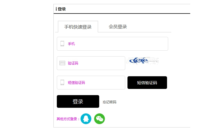Open the 忘记密码 link
The height and width of the screenshot is (130, 223).
(109, 102)
